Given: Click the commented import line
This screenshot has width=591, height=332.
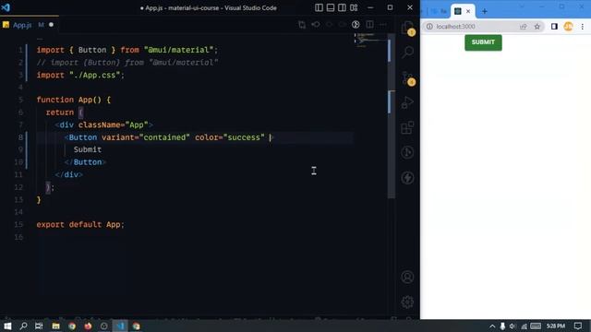Looking at the screenshot, I should click(127, 63).
